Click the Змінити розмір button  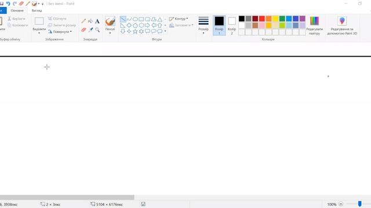(62, 25)
